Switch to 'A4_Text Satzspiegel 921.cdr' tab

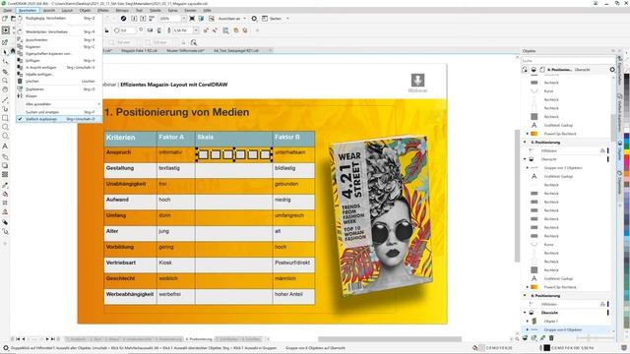[x=236, y=51]
